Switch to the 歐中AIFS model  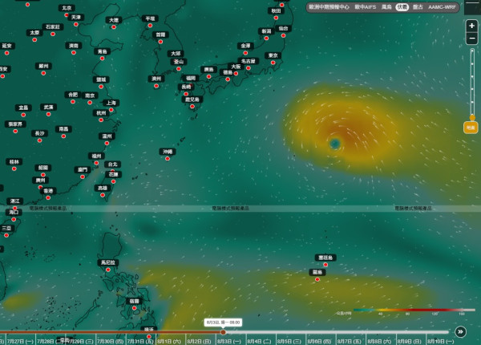click(366, 7)
